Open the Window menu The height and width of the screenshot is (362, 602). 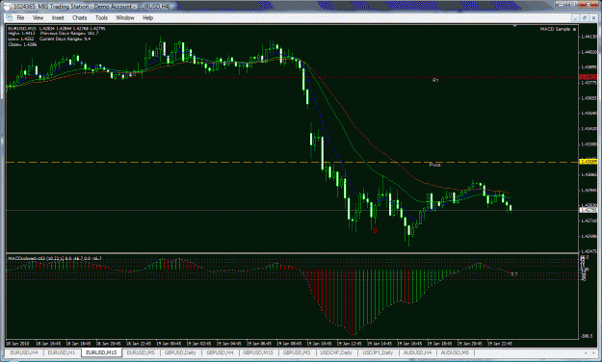(125, 17)
